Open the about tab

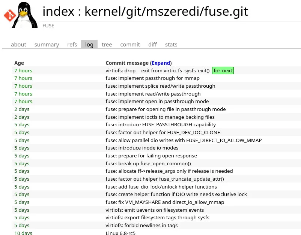[18, 45]
